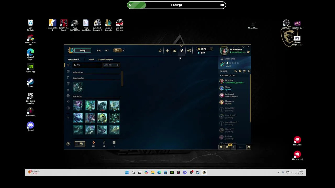The width and height of the screenshot is (335, 188).
Task: Click the League of Legends logo icon
Action: tap(71, 50)
